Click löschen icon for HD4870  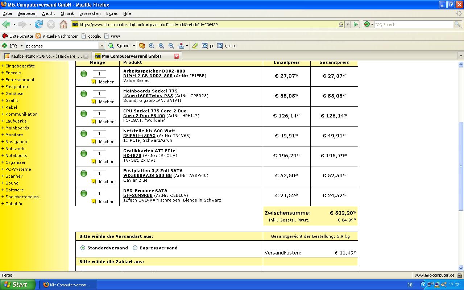[x=94, y=161]
